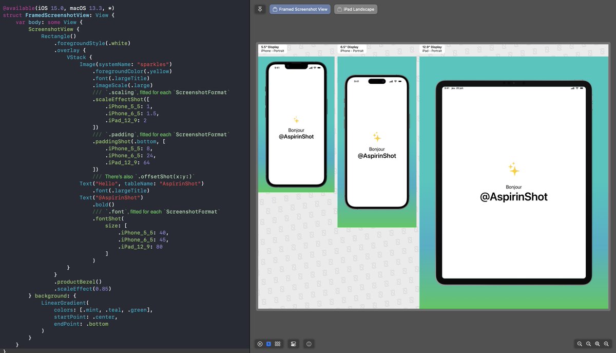Viewport: 616px width, 353px height.
Task: Click the LinearGradient( code line
Action: (65, 303)
